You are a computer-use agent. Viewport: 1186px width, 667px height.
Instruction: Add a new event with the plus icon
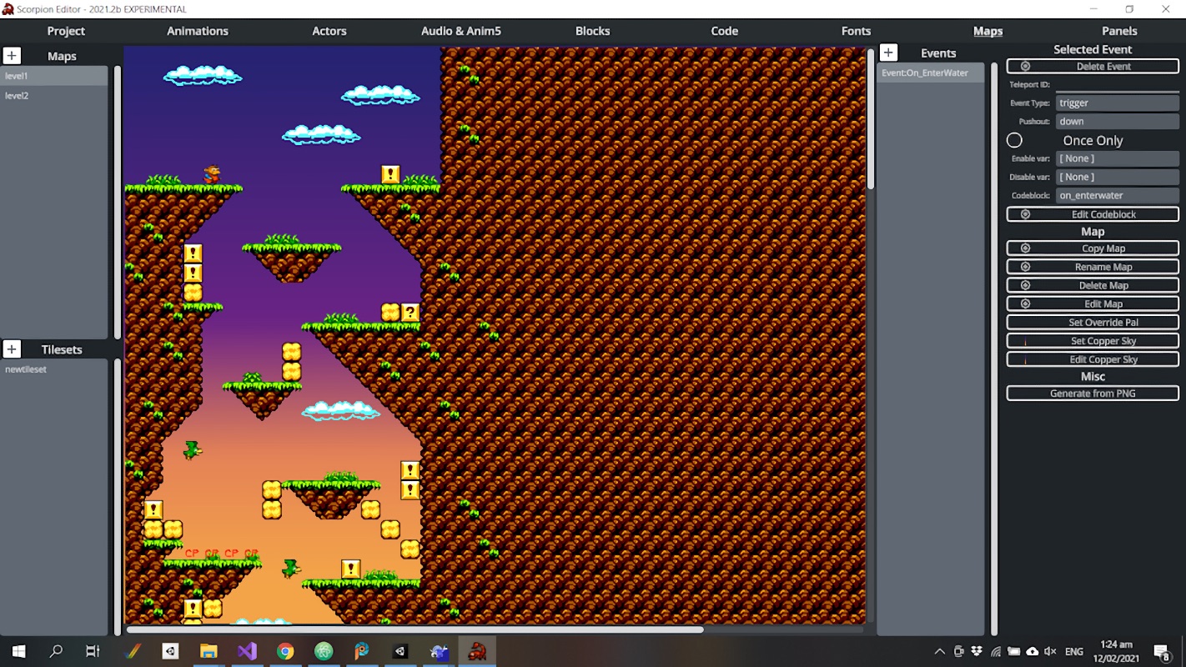tap(888, 52)
